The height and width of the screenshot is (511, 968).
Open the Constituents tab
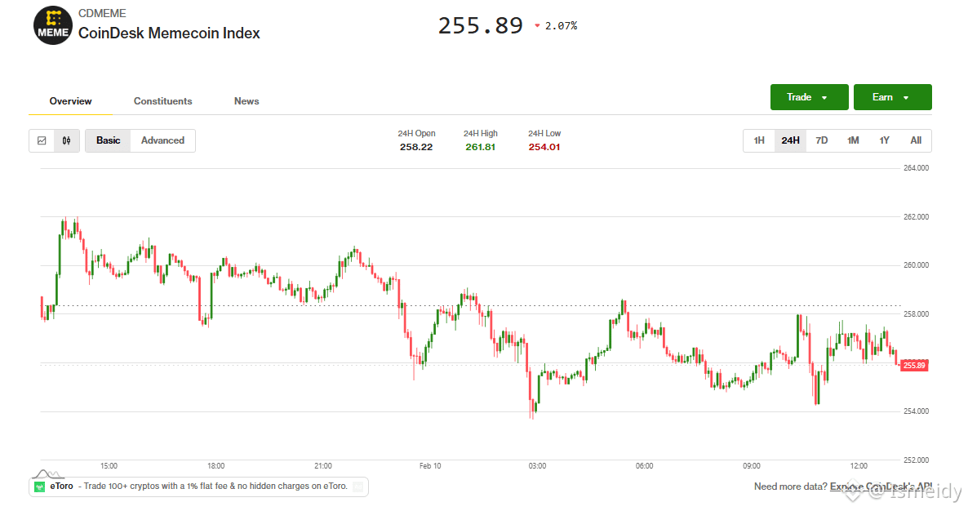click(163, 101)
